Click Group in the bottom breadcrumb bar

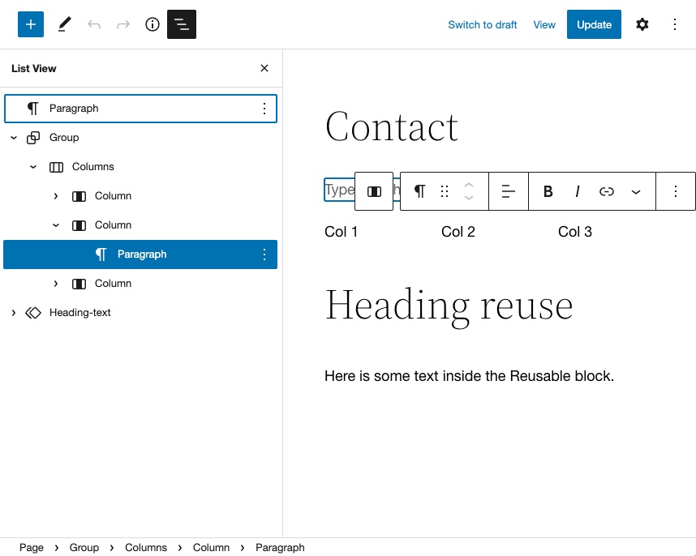coord(84,547)
